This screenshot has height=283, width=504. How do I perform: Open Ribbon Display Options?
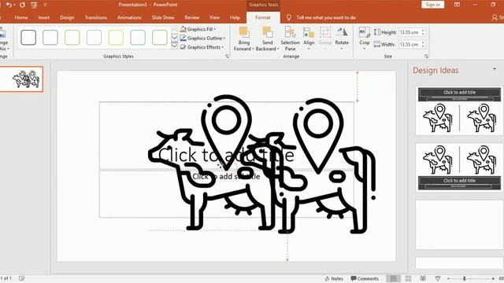[457, 5]
